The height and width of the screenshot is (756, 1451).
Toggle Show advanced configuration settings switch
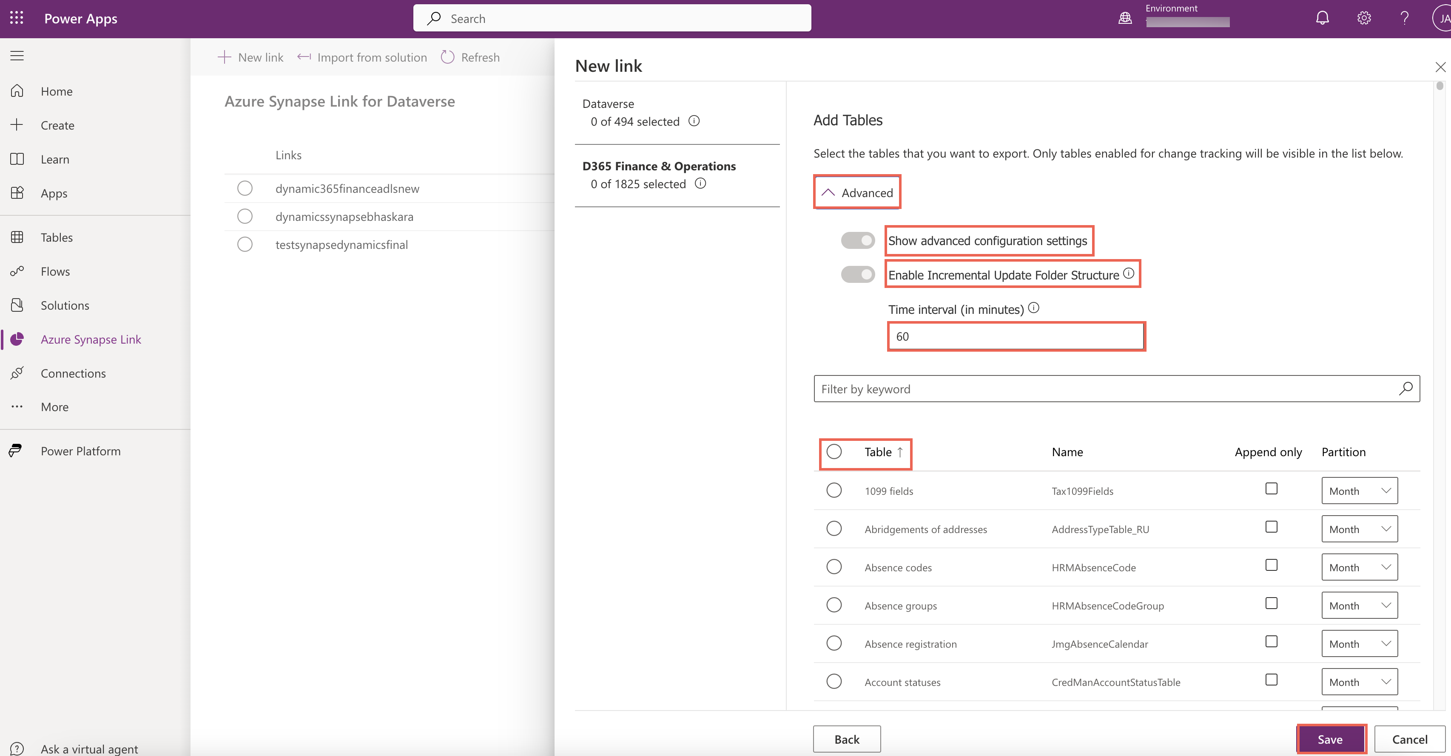pos(858,240)
